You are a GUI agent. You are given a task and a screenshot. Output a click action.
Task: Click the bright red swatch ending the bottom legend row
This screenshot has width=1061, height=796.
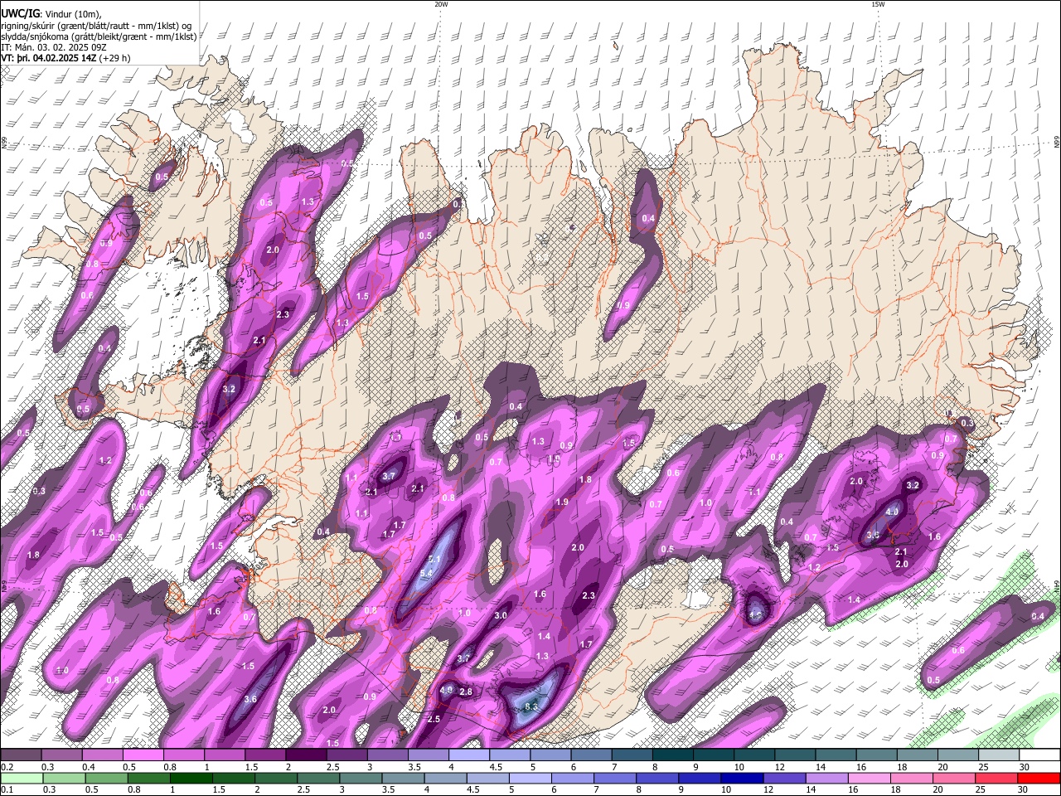tap(1039, 778)
